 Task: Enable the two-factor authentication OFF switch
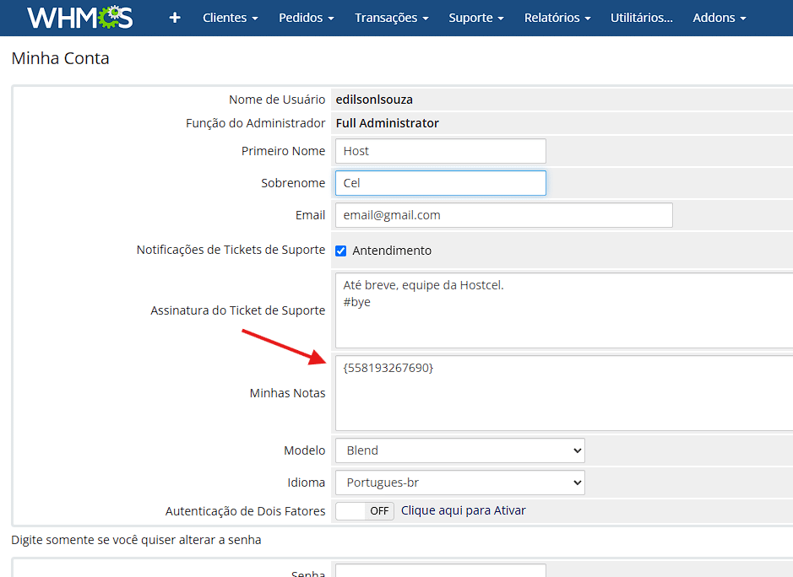click(365, 510)
